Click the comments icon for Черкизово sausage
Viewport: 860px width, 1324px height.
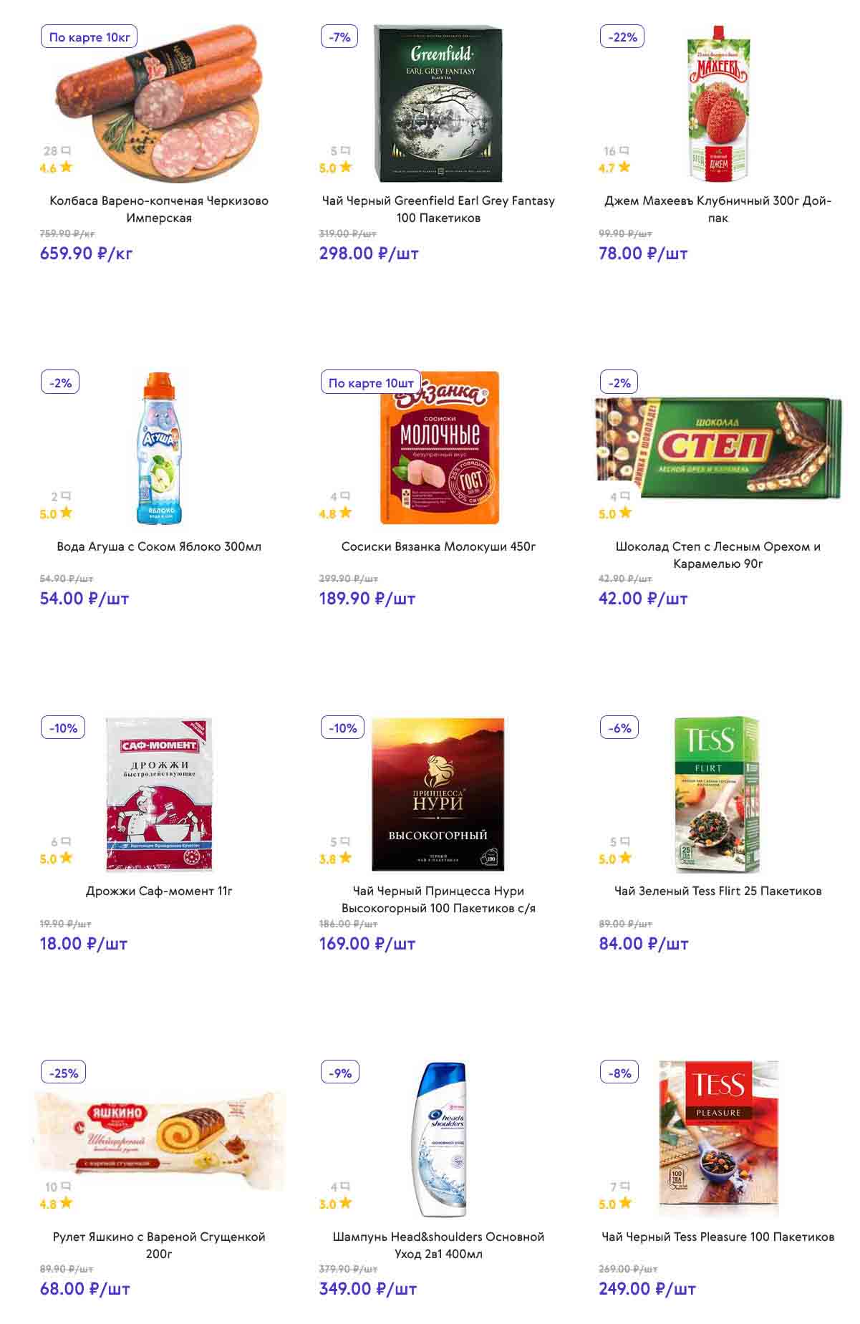[66, 151]
